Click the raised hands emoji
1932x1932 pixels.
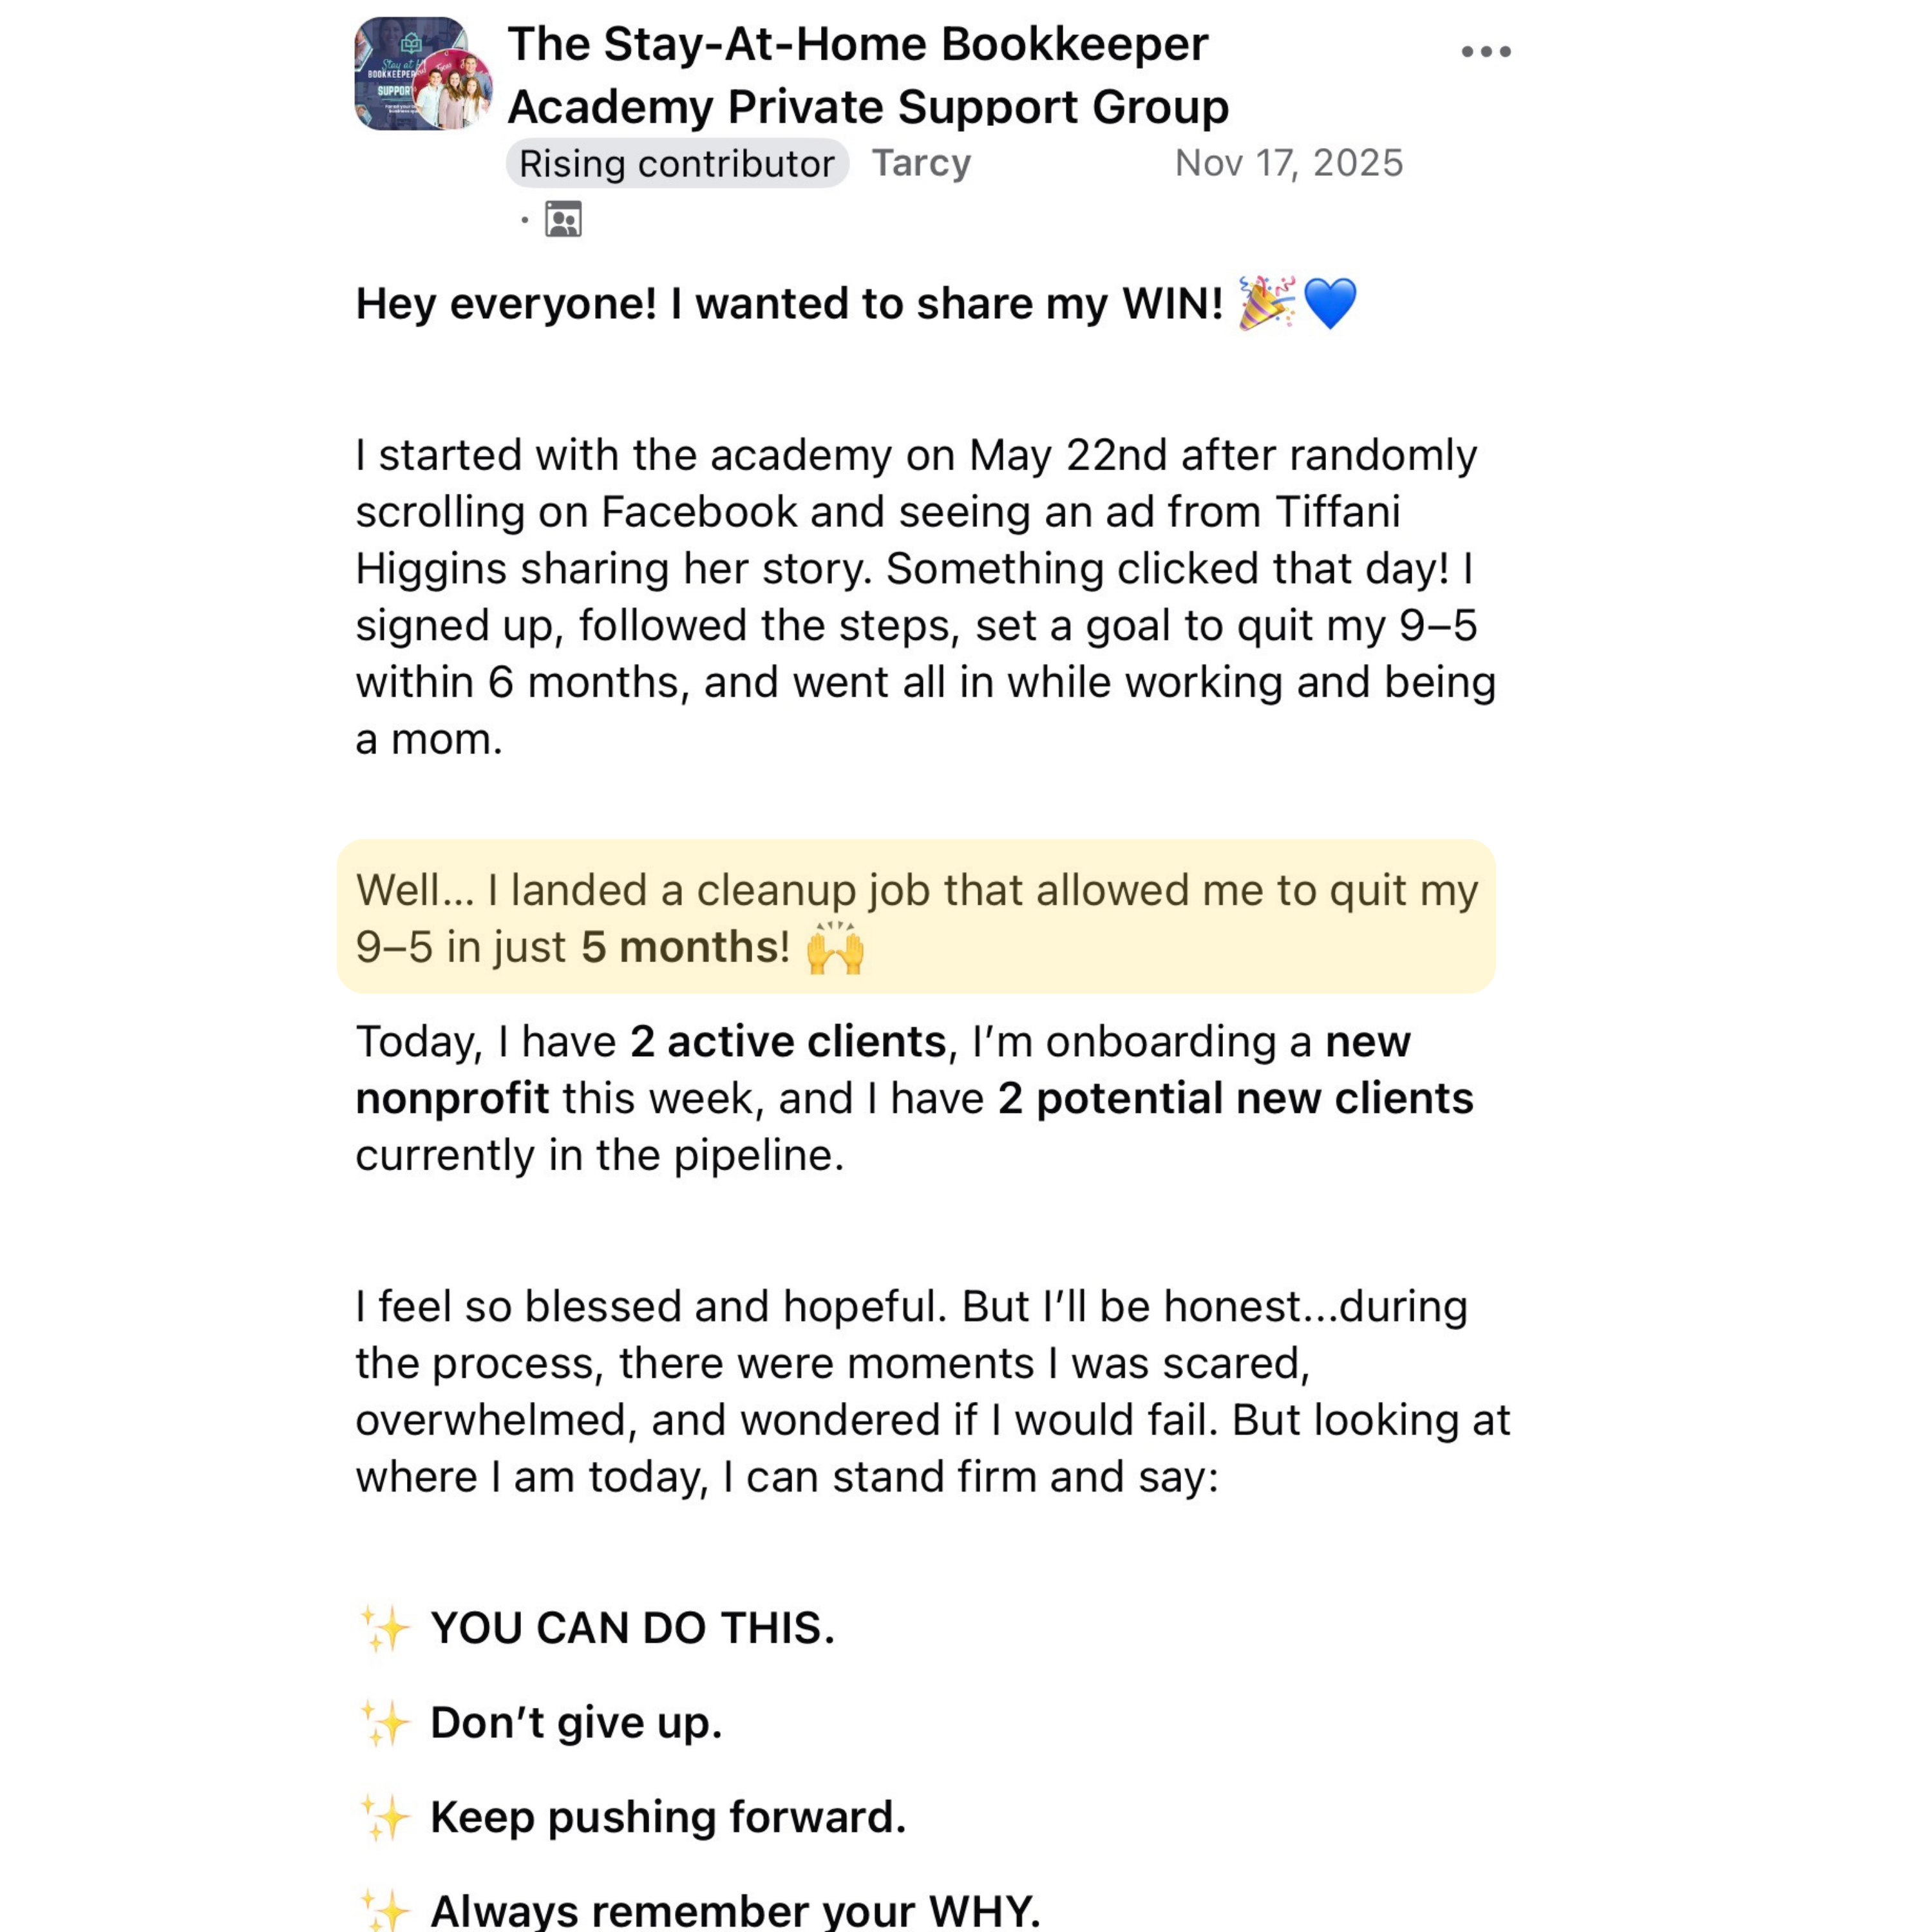pyautogui.click(x=835, y=948)
